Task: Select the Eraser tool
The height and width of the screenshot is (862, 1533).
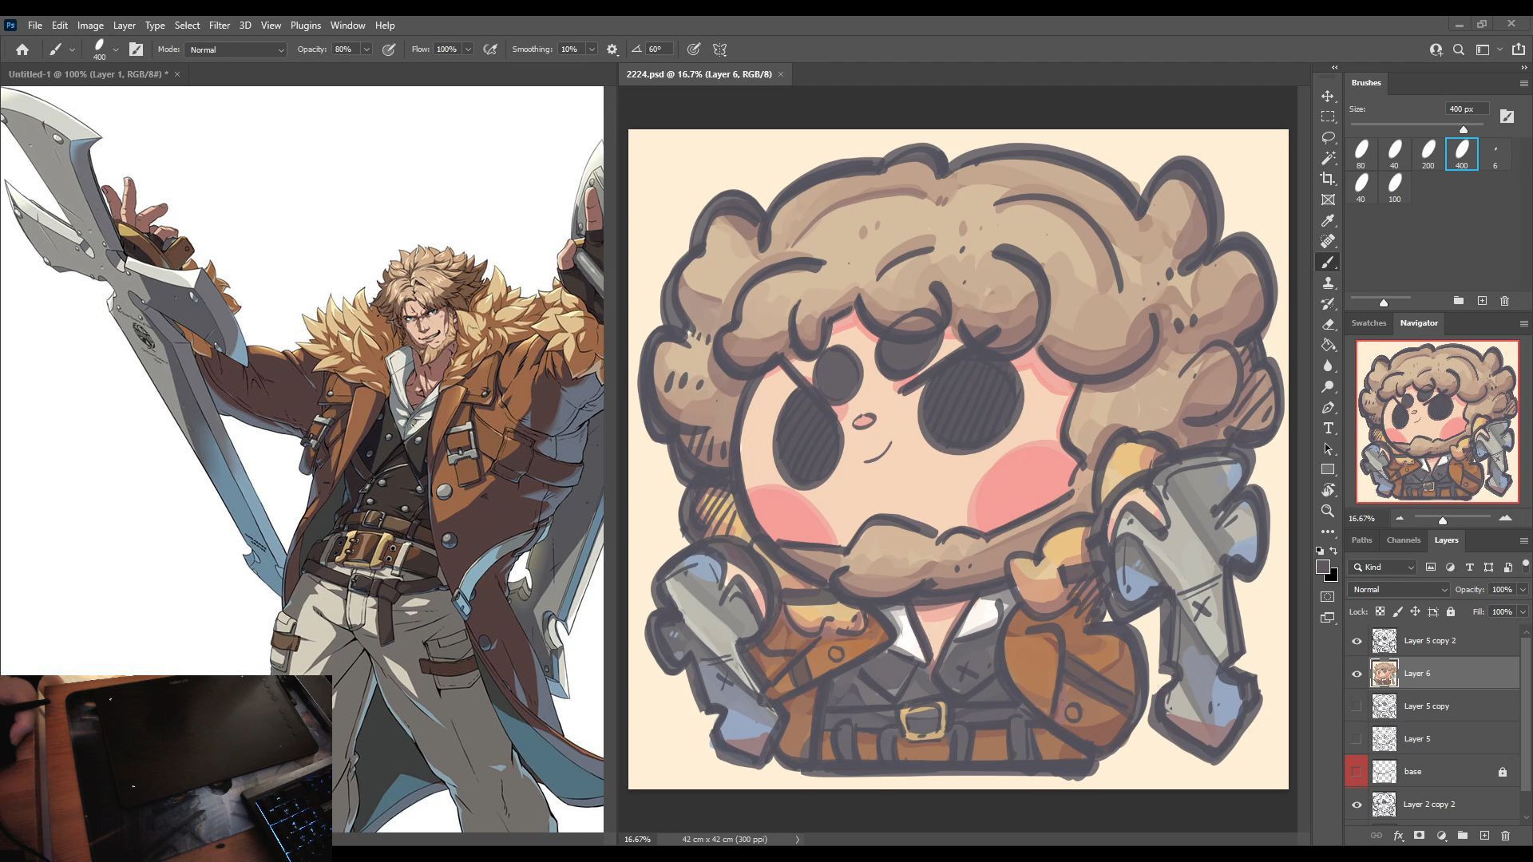Action: 1328,324
